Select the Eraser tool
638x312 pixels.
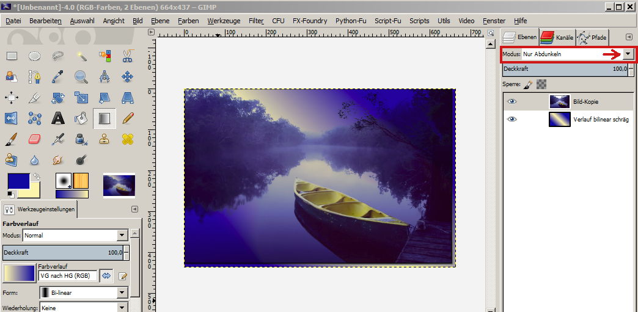35,139
